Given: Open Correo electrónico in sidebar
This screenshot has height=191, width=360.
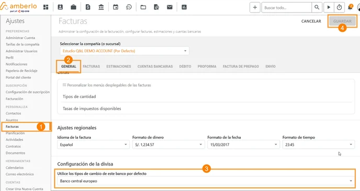Looking at the screenshot, I should (20, 174).
